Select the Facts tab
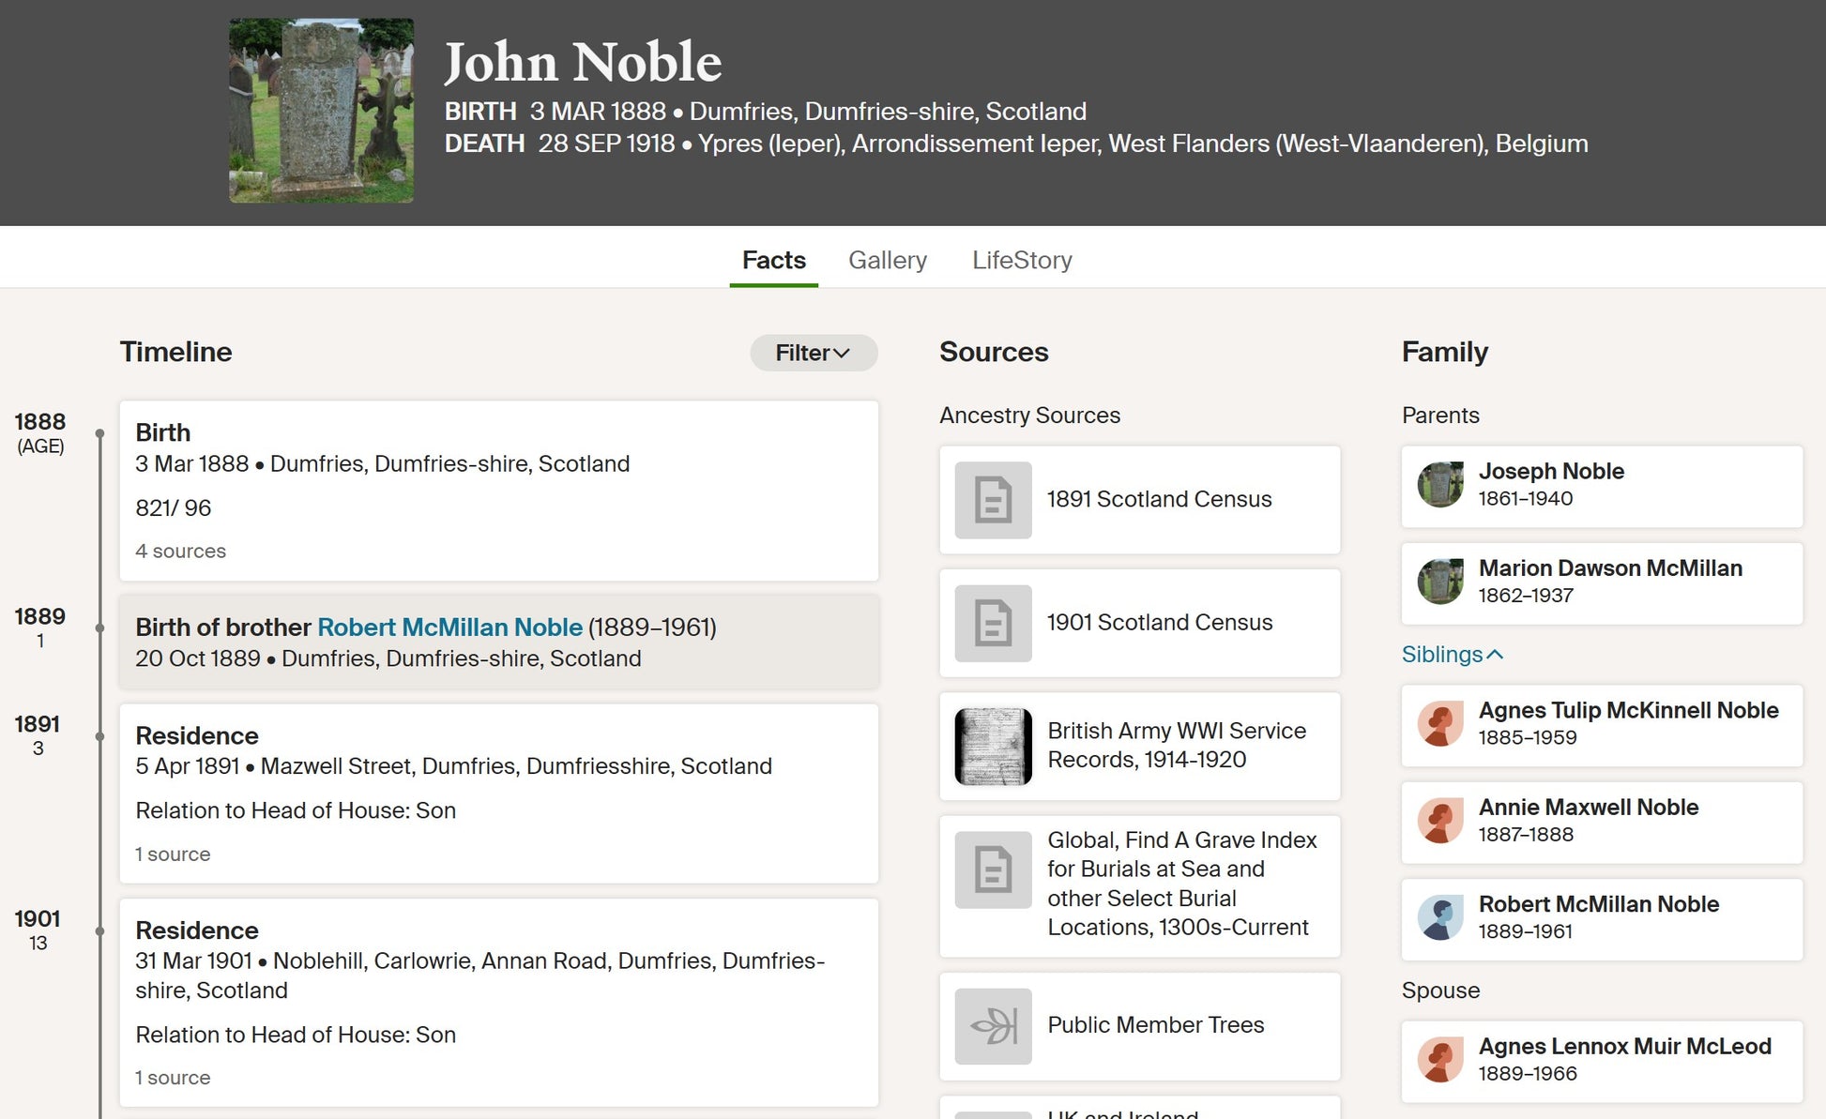The height and width of the screenshot is (1119, 1826). (773, 260)
